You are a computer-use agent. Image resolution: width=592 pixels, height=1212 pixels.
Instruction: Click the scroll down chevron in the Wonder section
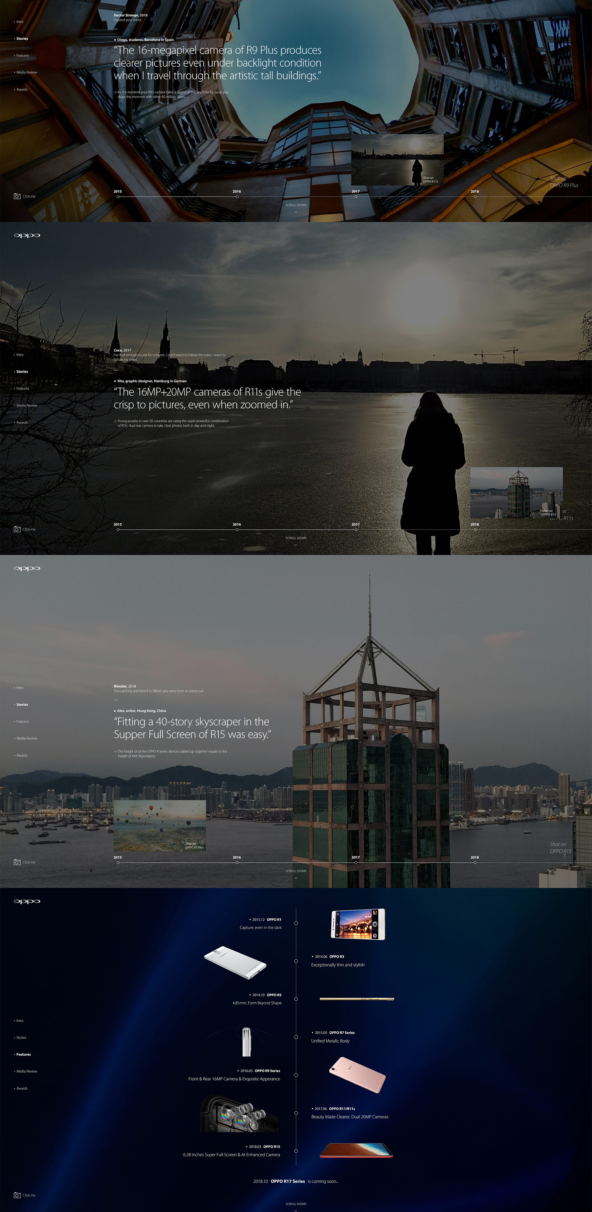tap(295, 878)
